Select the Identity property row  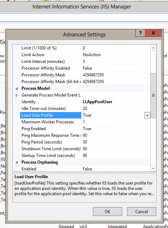click(x=85, y=102)
